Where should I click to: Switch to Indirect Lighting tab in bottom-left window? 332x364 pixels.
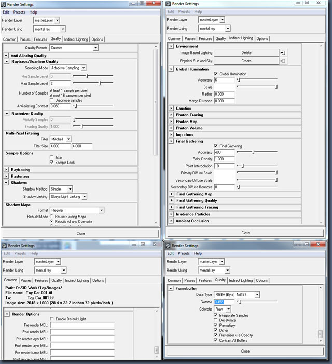coord(77,281)
